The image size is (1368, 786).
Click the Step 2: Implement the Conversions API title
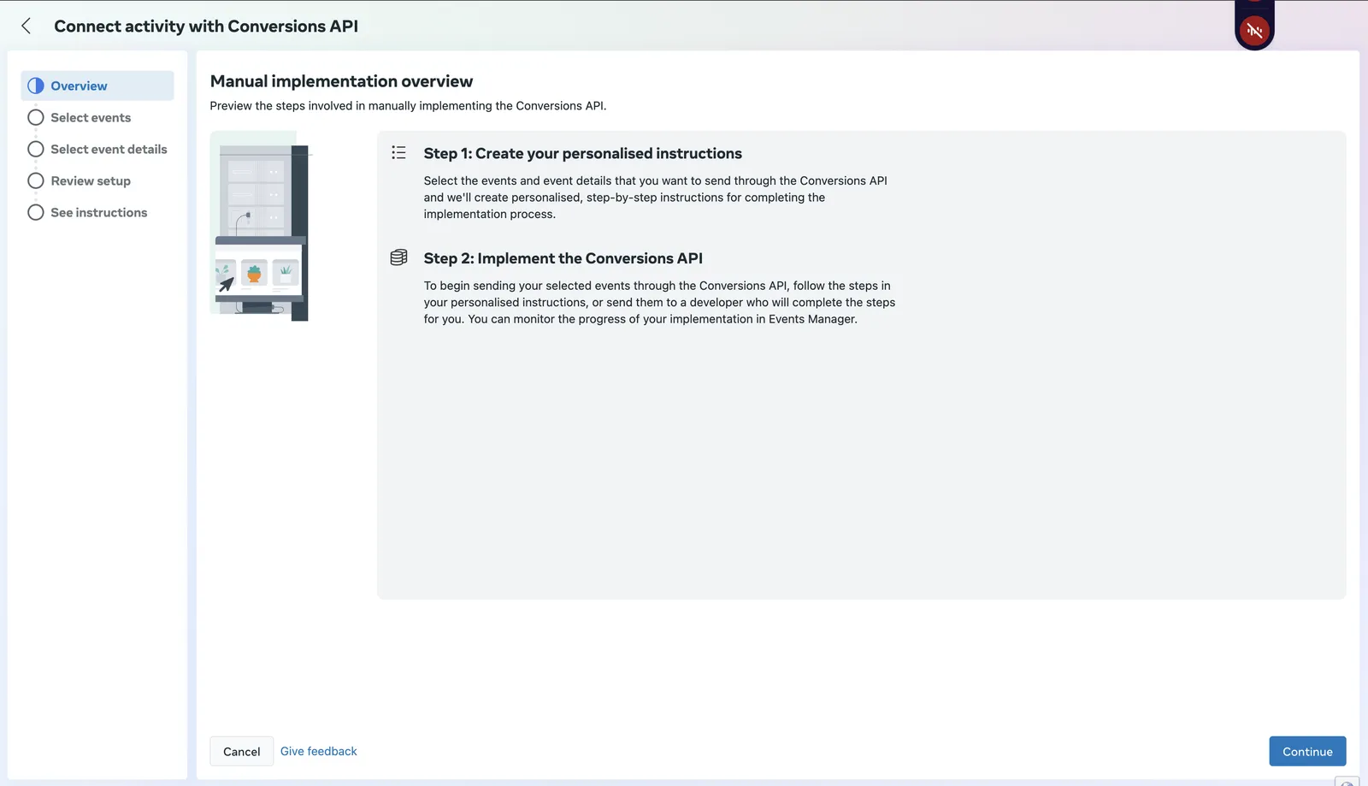coord(563,258)
